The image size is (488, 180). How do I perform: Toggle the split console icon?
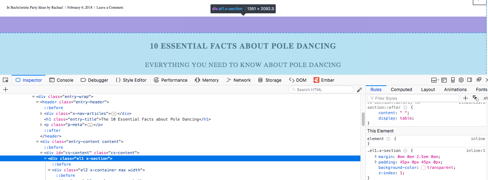coord(444,80)
